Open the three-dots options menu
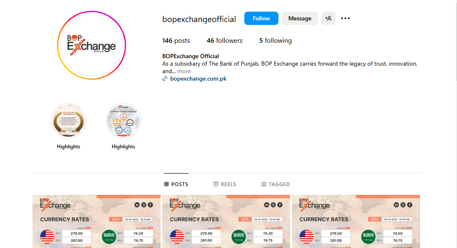The width and height of the screenshot is (457, 248). point(345,18)
